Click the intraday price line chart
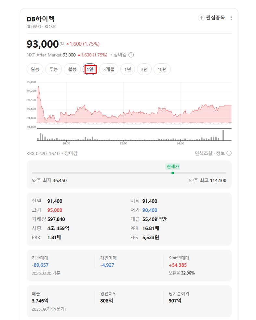Screen dimensions: 256x320 pos(134,105)
